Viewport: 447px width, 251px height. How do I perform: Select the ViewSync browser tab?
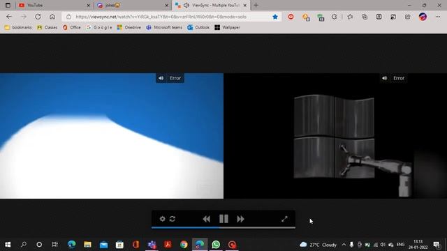pyautogui.click(x=211, y=5)
